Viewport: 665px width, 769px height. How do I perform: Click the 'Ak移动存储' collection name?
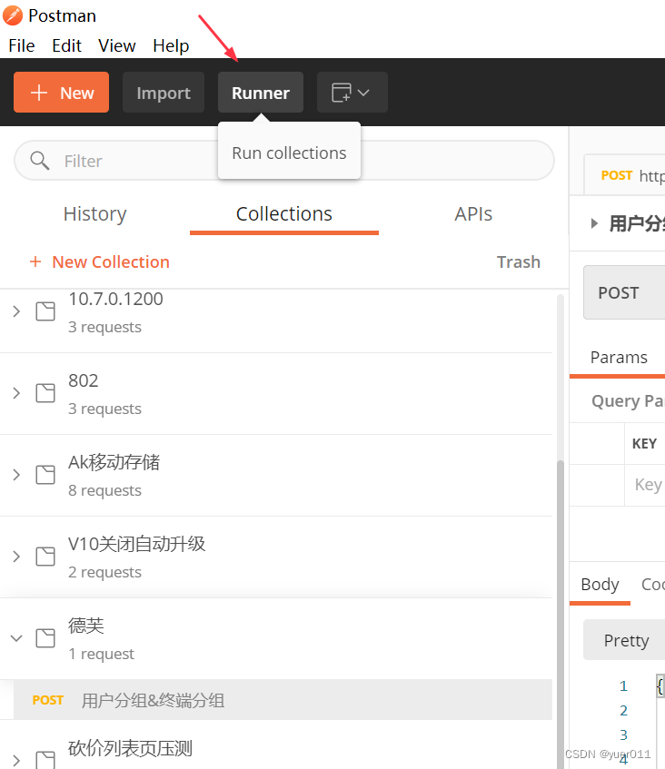[x=114, y=462]
